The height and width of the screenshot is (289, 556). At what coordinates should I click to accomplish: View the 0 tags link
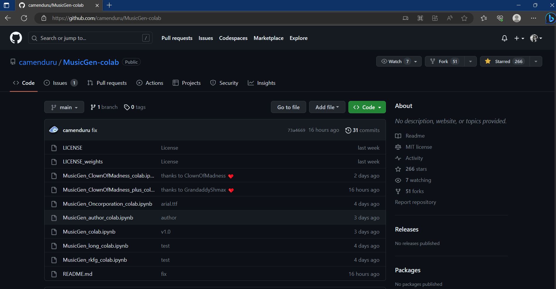135,107
